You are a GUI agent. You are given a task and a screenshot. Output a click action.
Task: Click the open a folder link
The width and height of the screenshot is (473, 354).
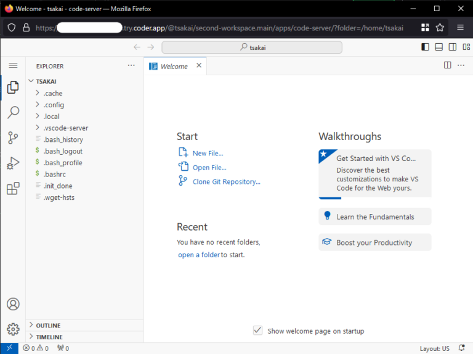click(x=198, y=255)
